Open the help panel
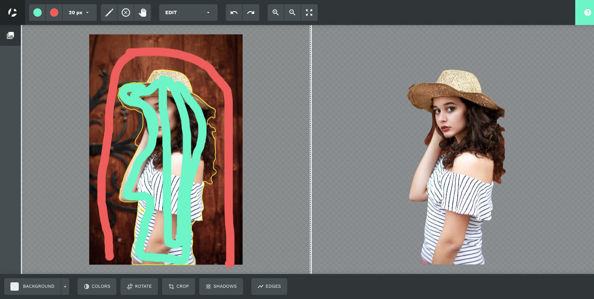Screen dimensions: 594x299 coord(587,12)
